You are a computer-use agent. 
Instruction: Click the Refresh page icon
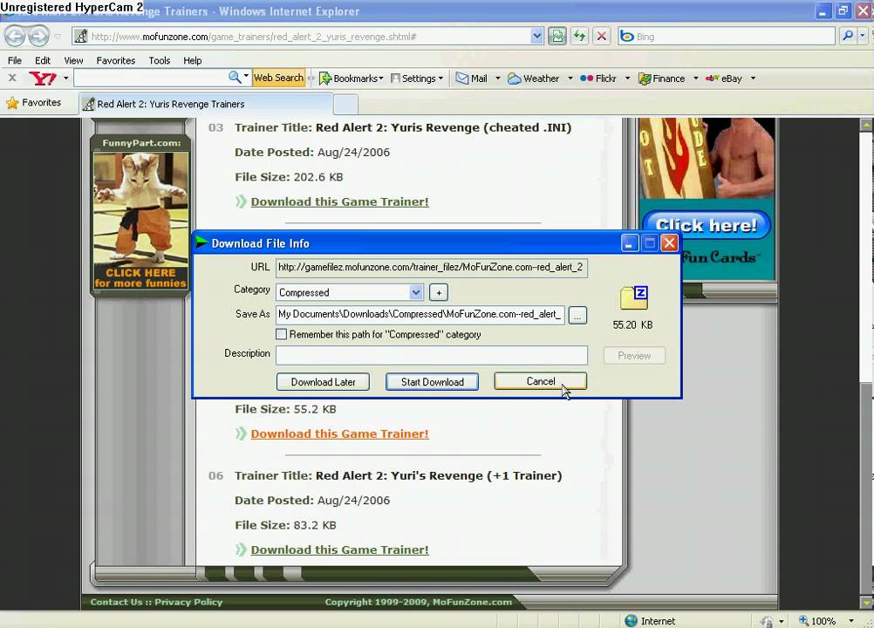point(580,37)
